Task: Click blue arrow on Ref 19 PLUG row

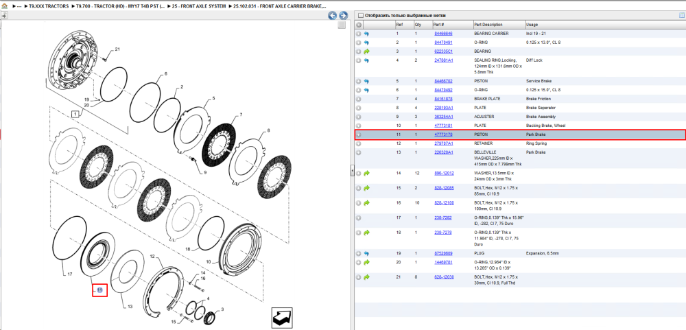Action: pos(366,253)
